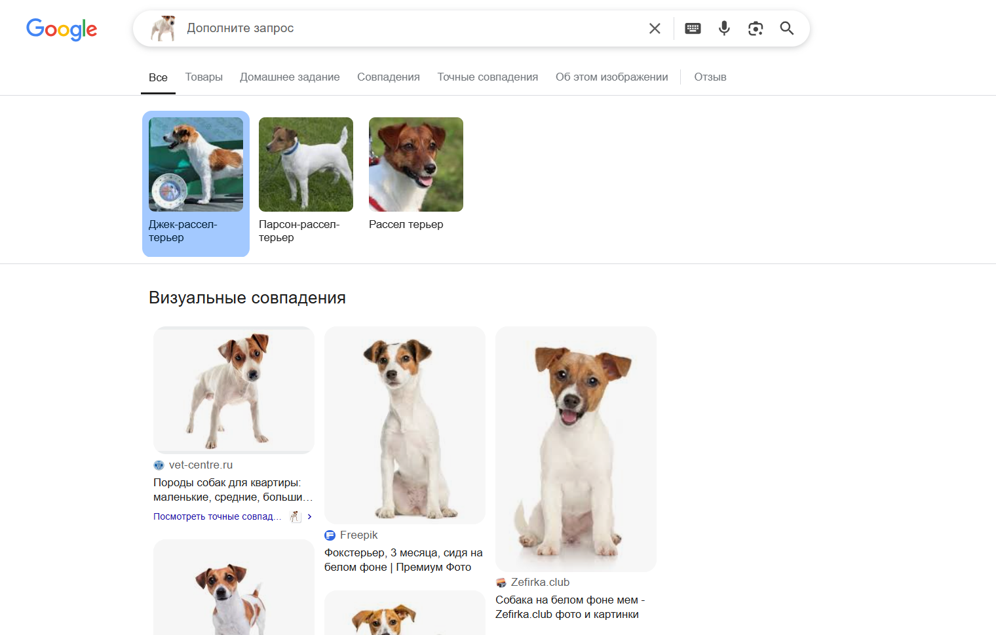
Task: Click the magnifying glass search icon
Action: tap(787, 28)
